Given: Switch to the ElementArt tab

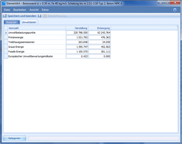Looking at the screenshot, I should (12, 22).
